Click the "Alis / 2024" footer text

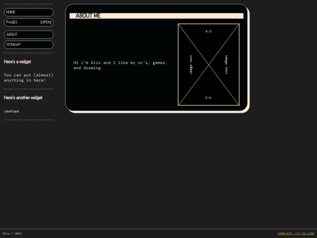point(12,233)
